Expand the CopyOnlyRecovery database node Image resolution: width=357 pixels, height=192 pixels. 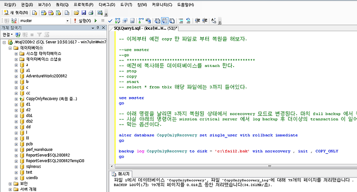click(16, 99)
